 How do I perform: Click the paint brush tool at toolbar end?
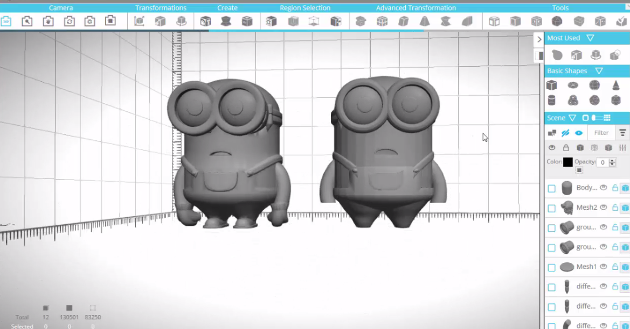pyautogui.click(x=621, y=22)
